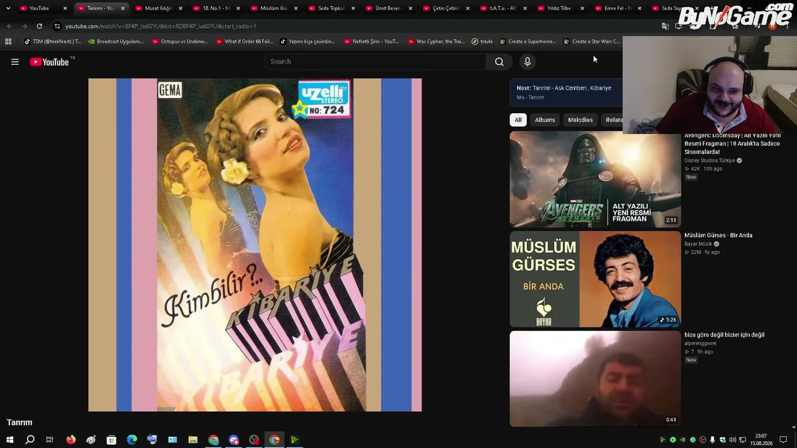Switch to the Müslüm Gürses tab

[x=273, y=8]
